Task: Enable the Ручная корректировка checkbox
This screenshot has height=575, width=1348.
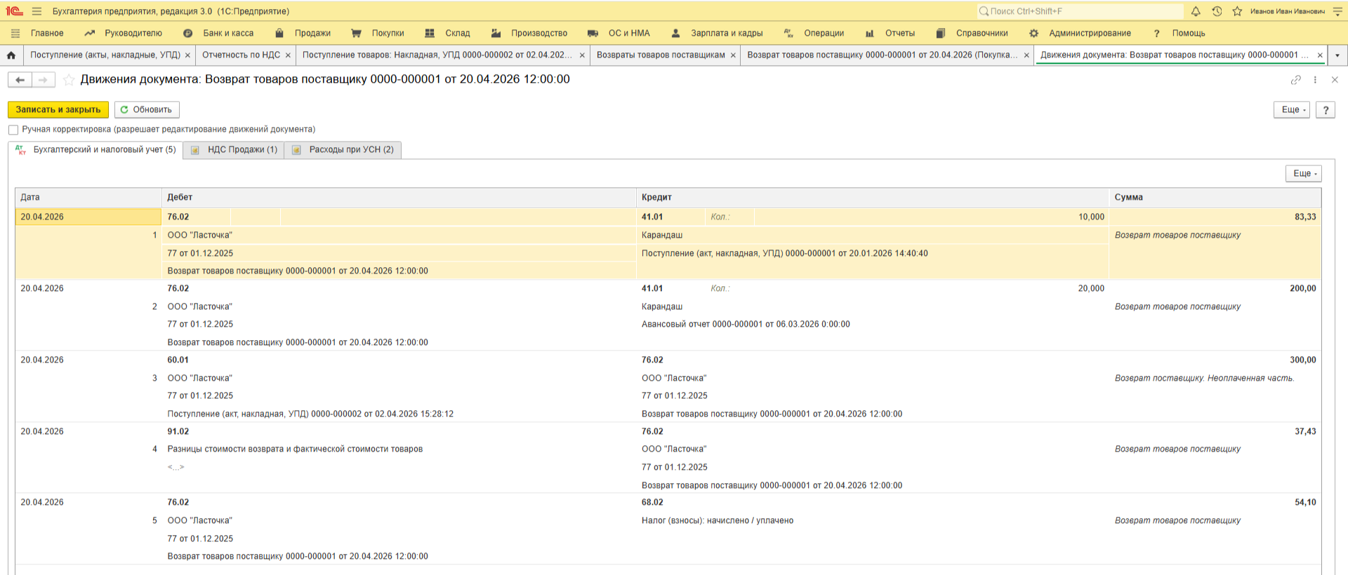Action: coord(13,130)
